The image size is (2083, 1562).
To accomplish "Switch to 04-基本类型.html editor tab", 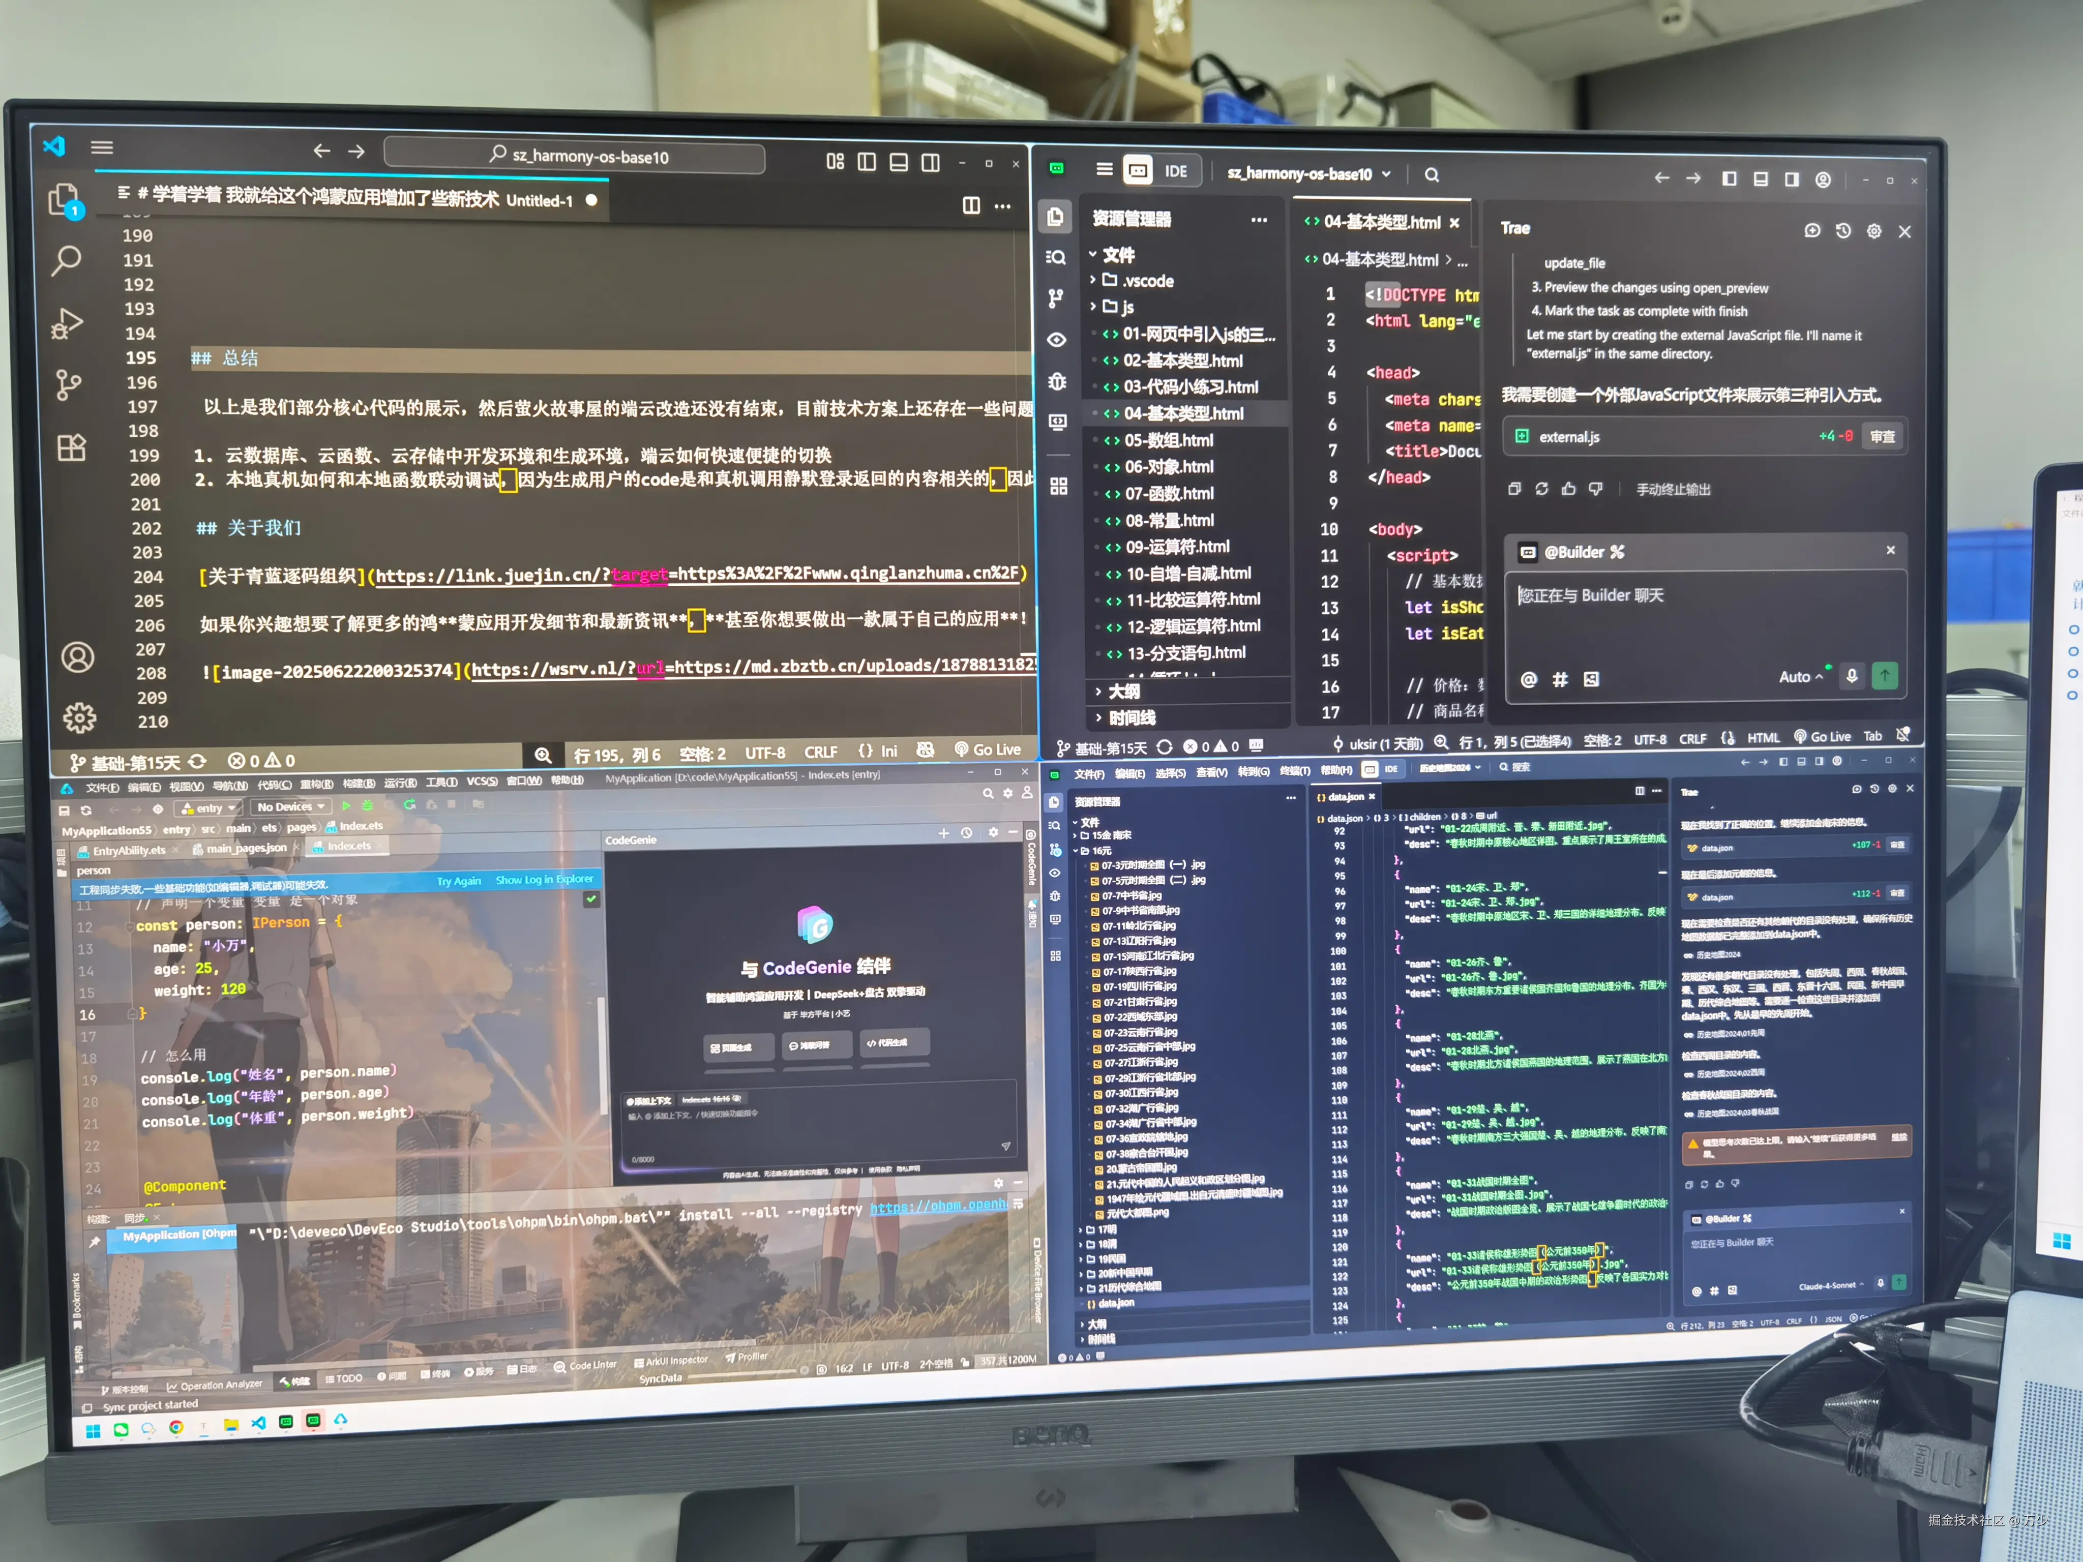I will [x=1381, y=222].
